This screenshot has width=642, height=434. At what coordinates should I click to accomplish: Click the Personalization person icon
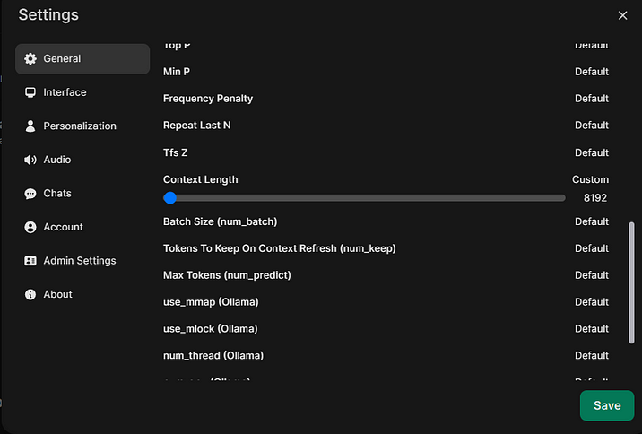point(30,126)
